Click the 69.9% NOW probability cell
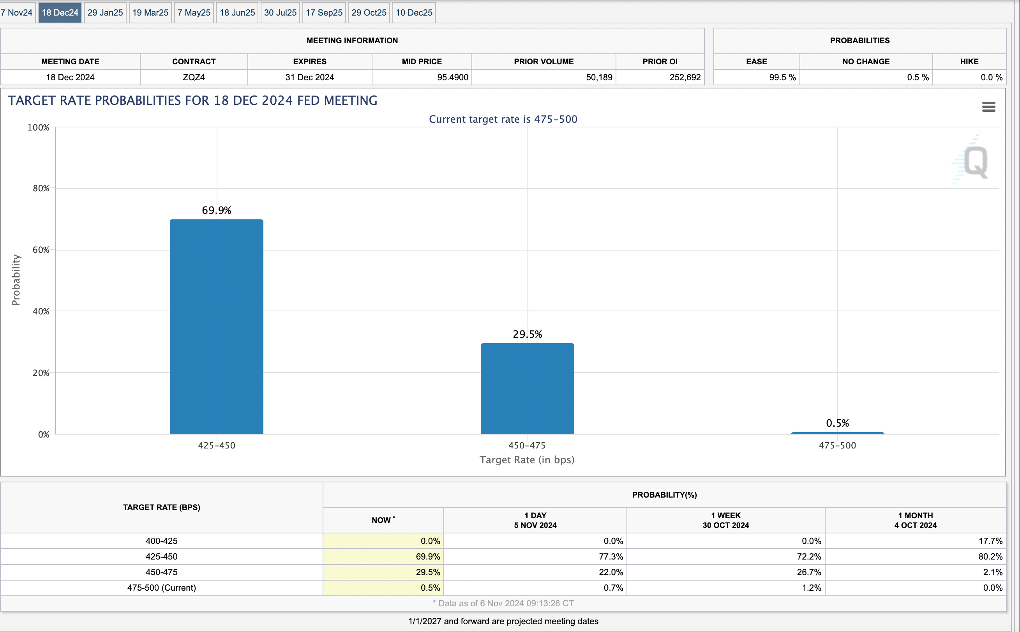 click(x=383, y=556)
